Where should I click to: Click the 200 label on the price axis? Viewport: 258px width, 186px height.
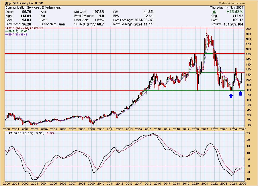pyautogui.click(x=248, y=29)
